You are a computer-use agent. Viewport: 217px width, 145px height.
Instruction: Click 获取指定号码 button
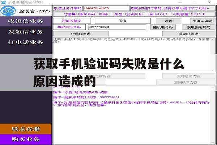(x=199, y=27)
